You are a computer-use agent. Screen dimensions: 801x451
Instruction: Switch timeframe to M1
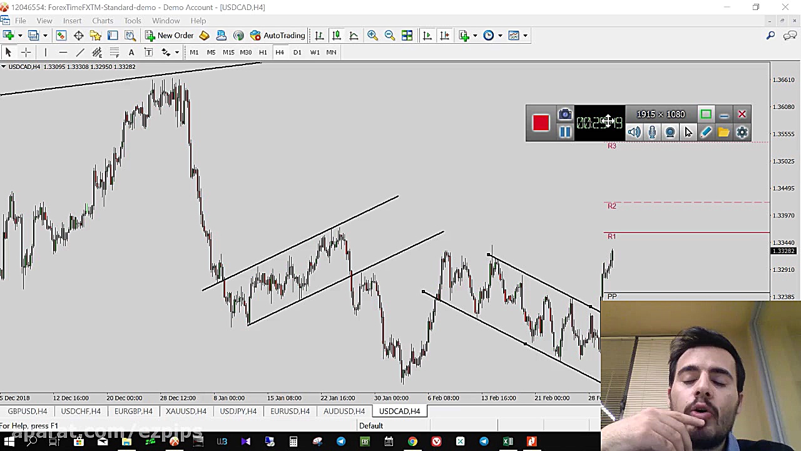(x=194, y=52)
